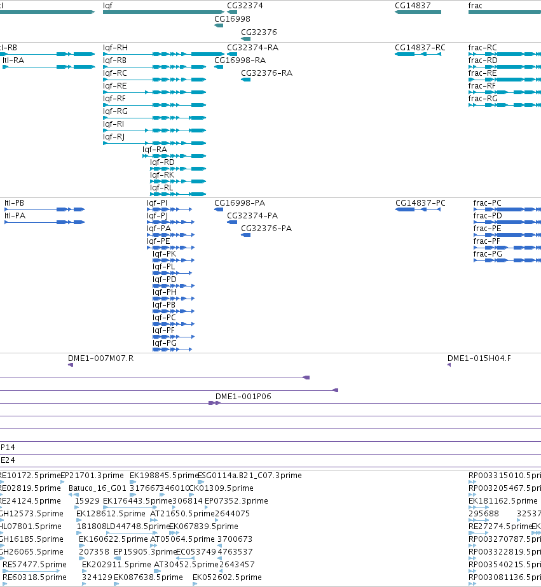Click lqf-PB protein label
Image resolution: width=541 pixels, height=587 pixels.
[x=164, y=305]
